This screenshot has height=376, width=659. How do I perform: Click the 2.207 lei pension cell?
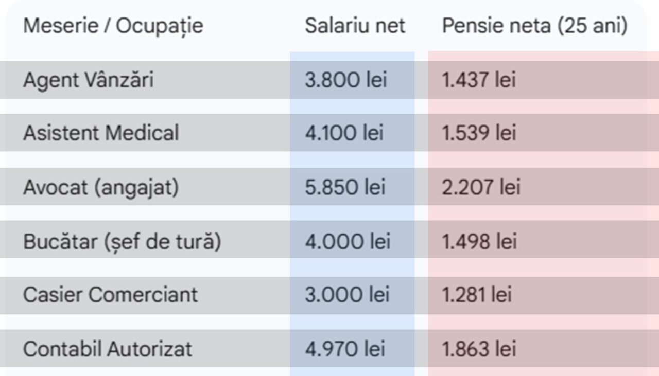[x=481, y=187]
